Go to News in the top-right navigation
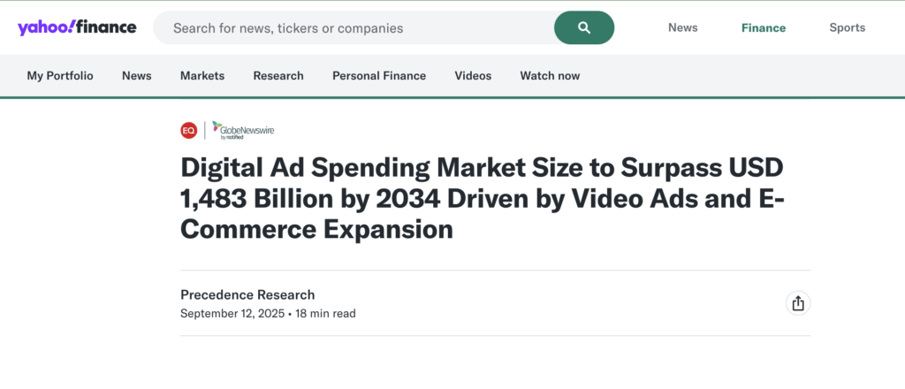This screenshot has height=389, width=905. (x=682, y=27)
